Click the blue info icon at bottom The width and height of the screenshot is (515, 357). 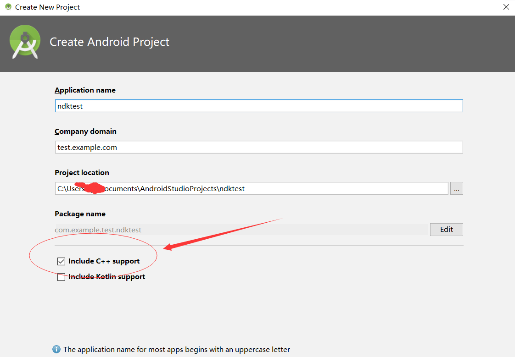[56, 350]
